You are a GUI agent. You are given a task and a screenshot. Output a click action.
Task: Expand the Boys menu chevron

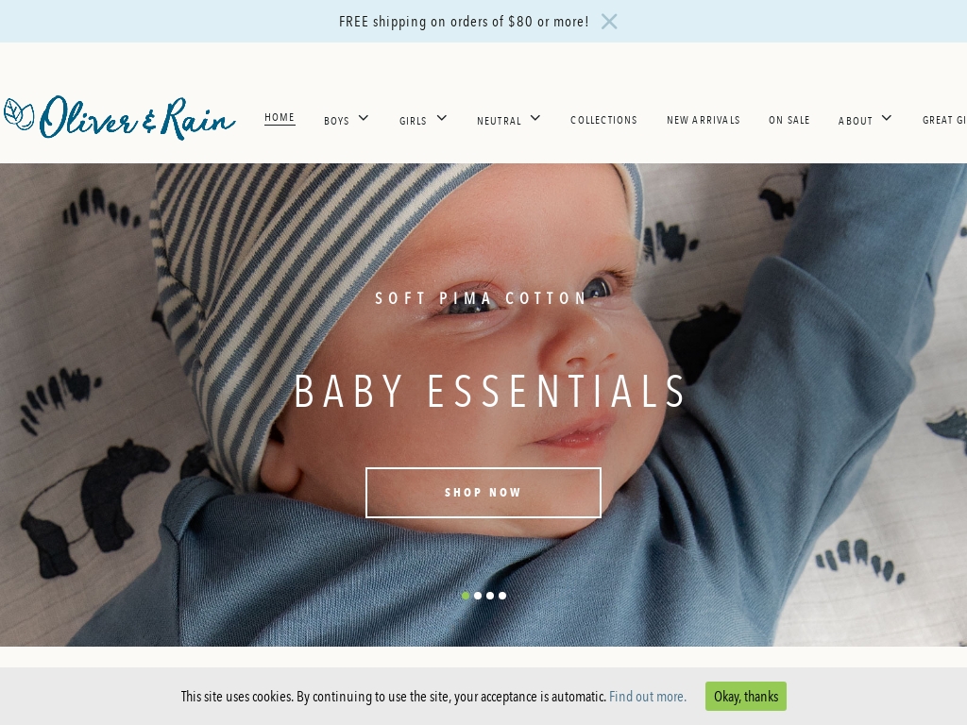click(364, 118)
